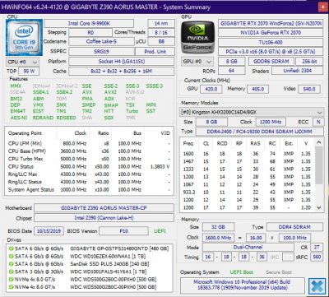The width and height of the screenshot is (329, 297).
Task: Click the Video clock 540.0 value
Action: coord(309,89)
